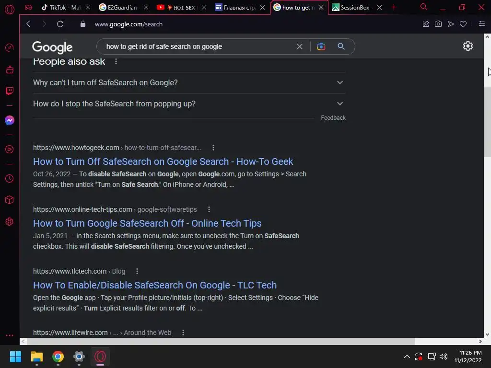Open Opera settings gear in sidebar
Viewport: 491px width, 368px height.
(10, 222)
